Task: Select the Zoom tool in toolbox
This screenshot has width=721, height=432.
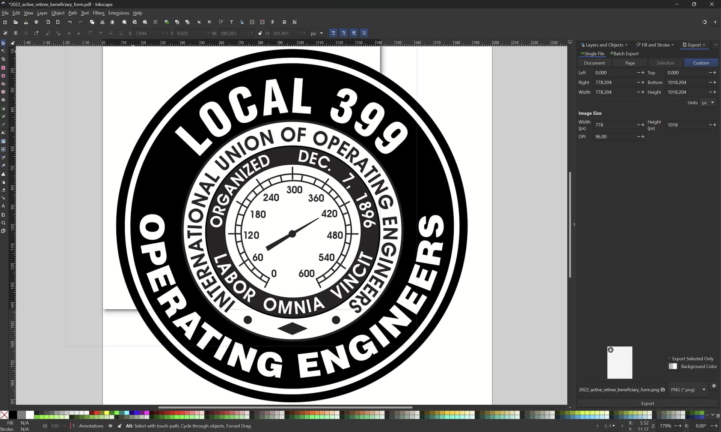Action: 3,223
